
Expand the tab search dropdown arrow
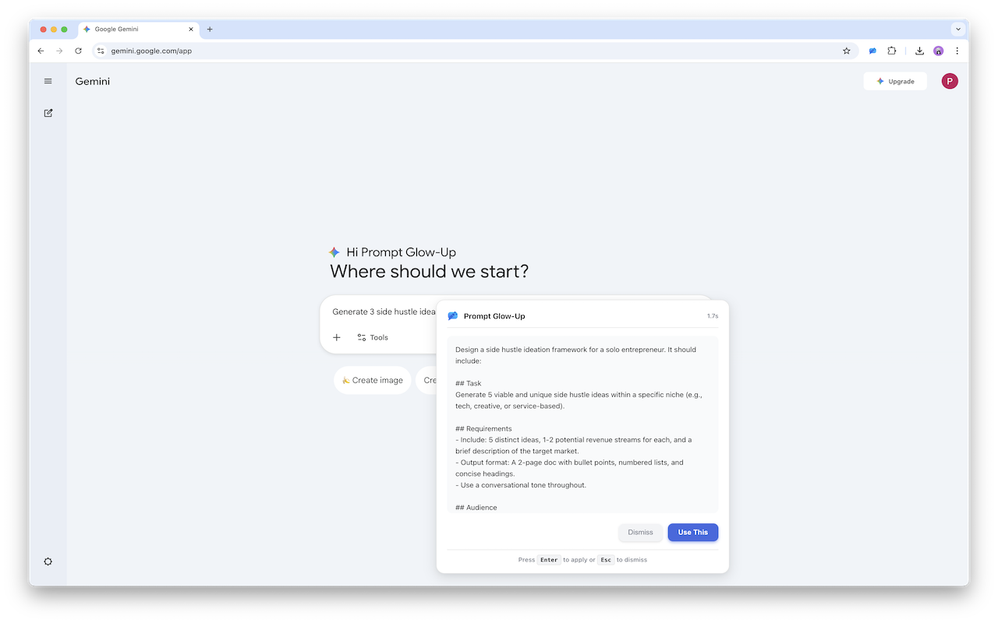pos(957,29)
